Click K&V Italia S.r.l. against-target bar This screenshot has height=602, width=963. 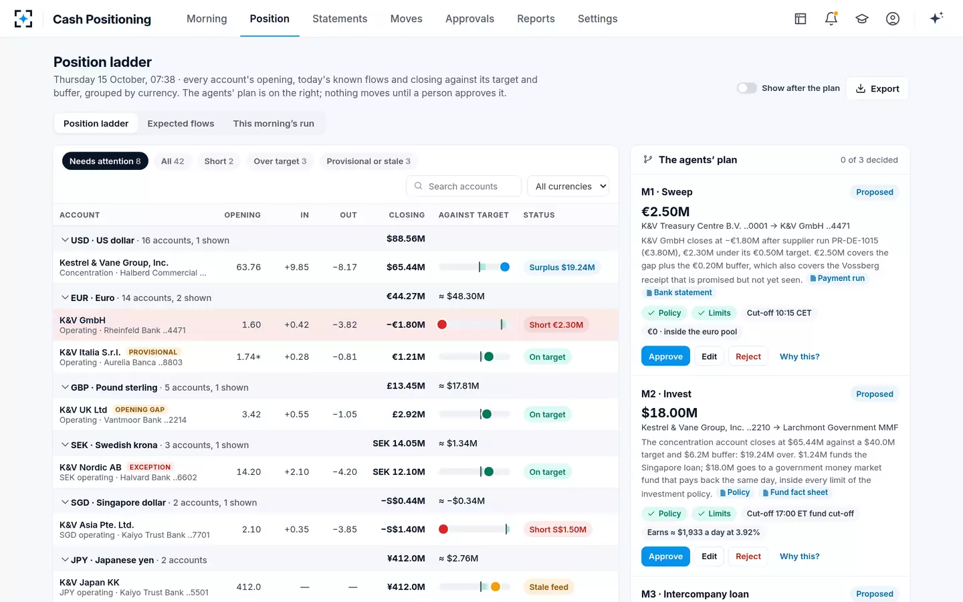pyautogui.click(x=474, y=357)
